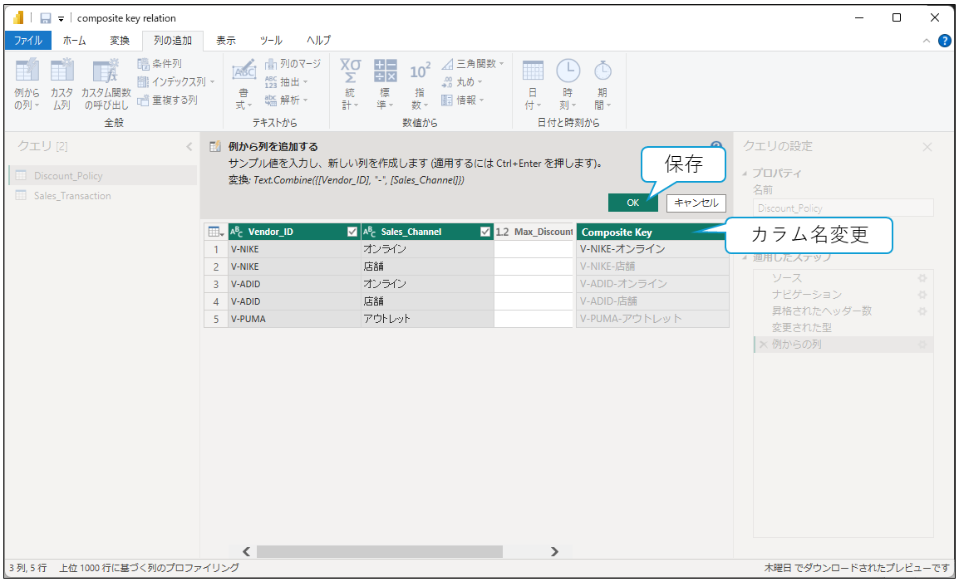
Task: Click the 時刻 time clock icon
Action: 568,72
